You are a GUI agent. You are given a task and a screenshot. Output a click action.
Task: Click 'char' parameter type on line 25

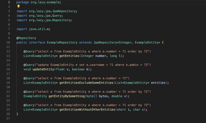tap(137, 110)
